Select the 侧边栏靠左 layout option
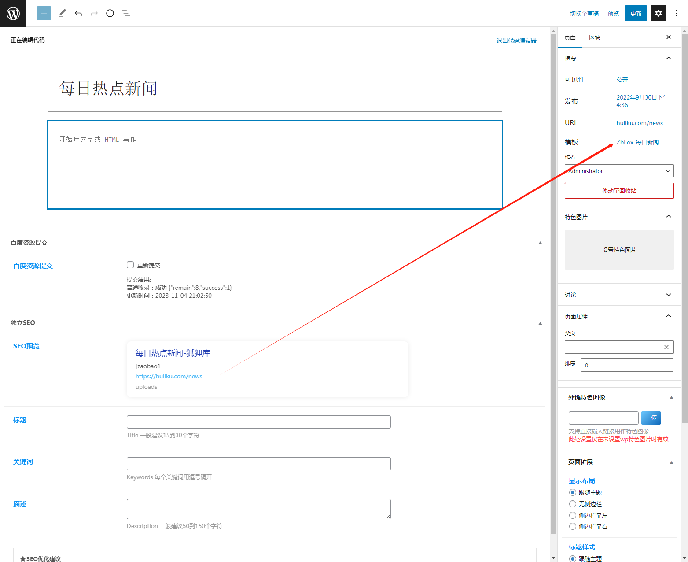The height and width of the screenshot is (562, 688). click(x=573, y=515)
